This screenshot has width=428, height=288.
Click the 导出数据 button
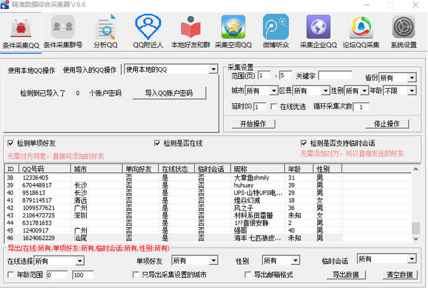(346, 274)
